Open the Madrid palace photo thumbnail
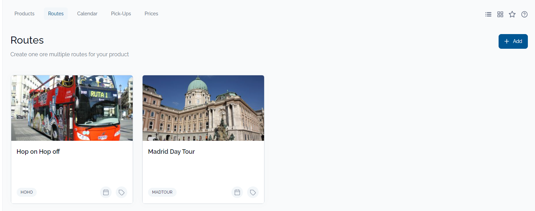This screenshot has height=211, width=535. click(203, 108)
